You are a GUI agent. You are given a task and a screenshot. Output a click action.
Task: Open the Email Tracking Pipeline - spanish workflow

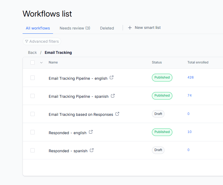pyautogui.click(x=79, y=96)
